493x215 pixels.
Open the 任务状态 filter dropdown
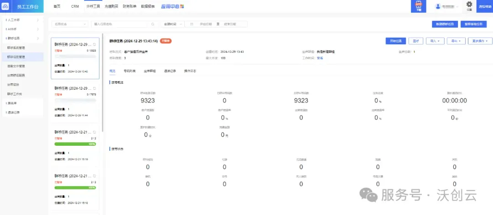tap(70, 24)
